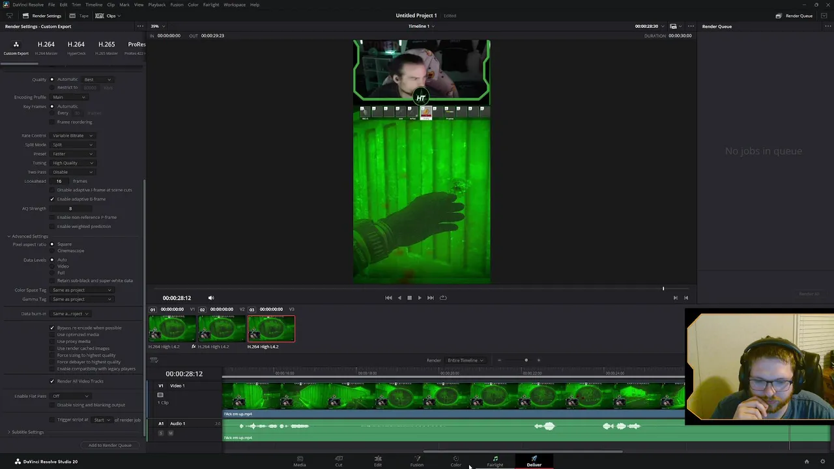The image size is (834, 469).
Task: Open the Fairlight menu
Action: [x=210, y=5]
